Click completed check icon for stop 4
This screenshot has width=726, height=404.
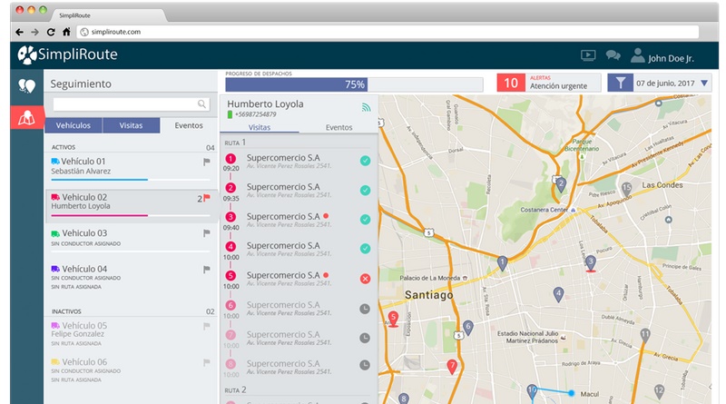pyautogui.click(x=366, y=249)
